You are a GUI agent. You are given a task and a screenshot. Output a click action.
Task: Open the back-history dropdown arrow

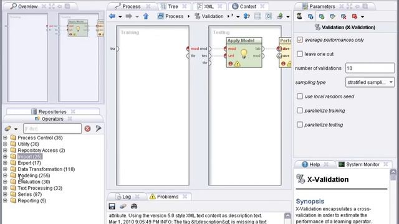(120, 17)
